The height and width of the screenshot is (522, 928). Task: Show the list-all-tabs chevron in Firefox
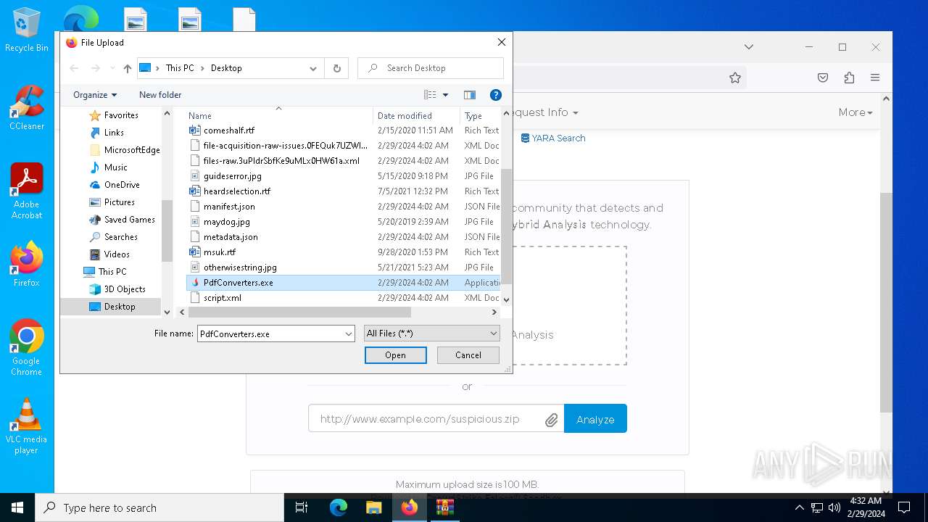pyautogui.click(x=749, y=47)
